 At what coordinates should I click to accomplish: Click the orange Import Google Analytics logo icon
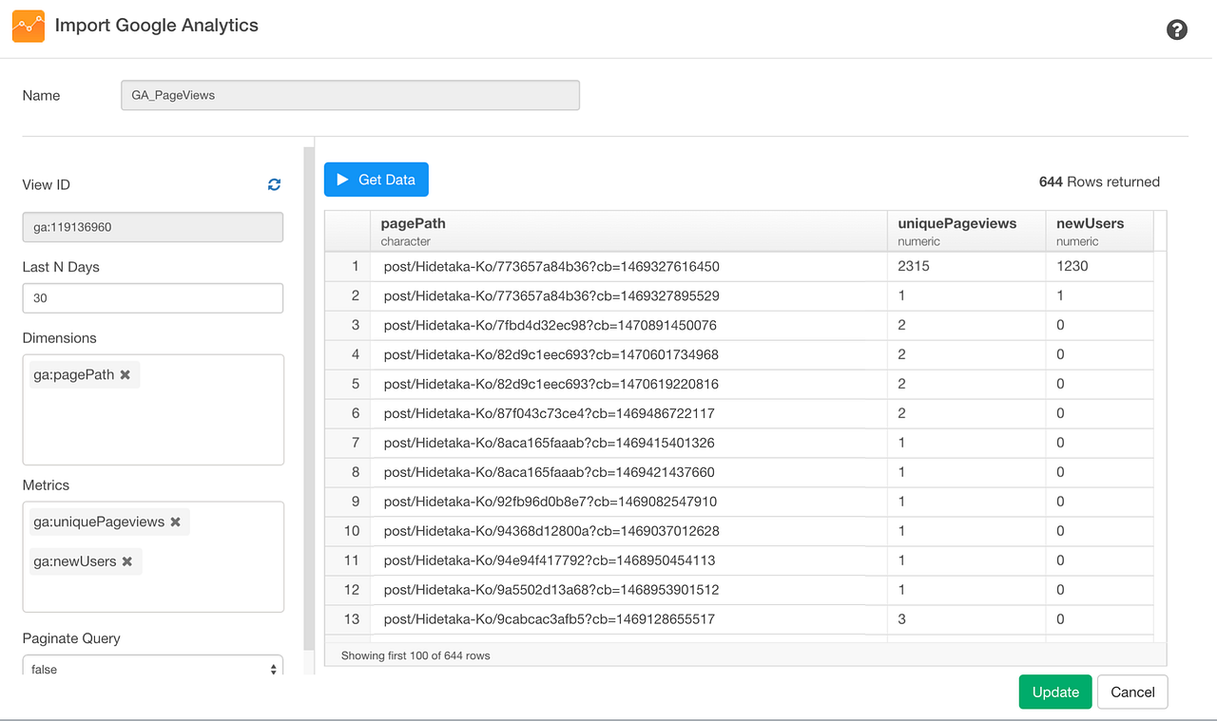(28, 26)
